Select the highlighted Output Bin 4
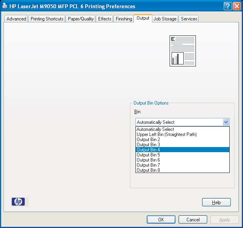243x228 pixels. pyautogui.click(x=183, y=150)
